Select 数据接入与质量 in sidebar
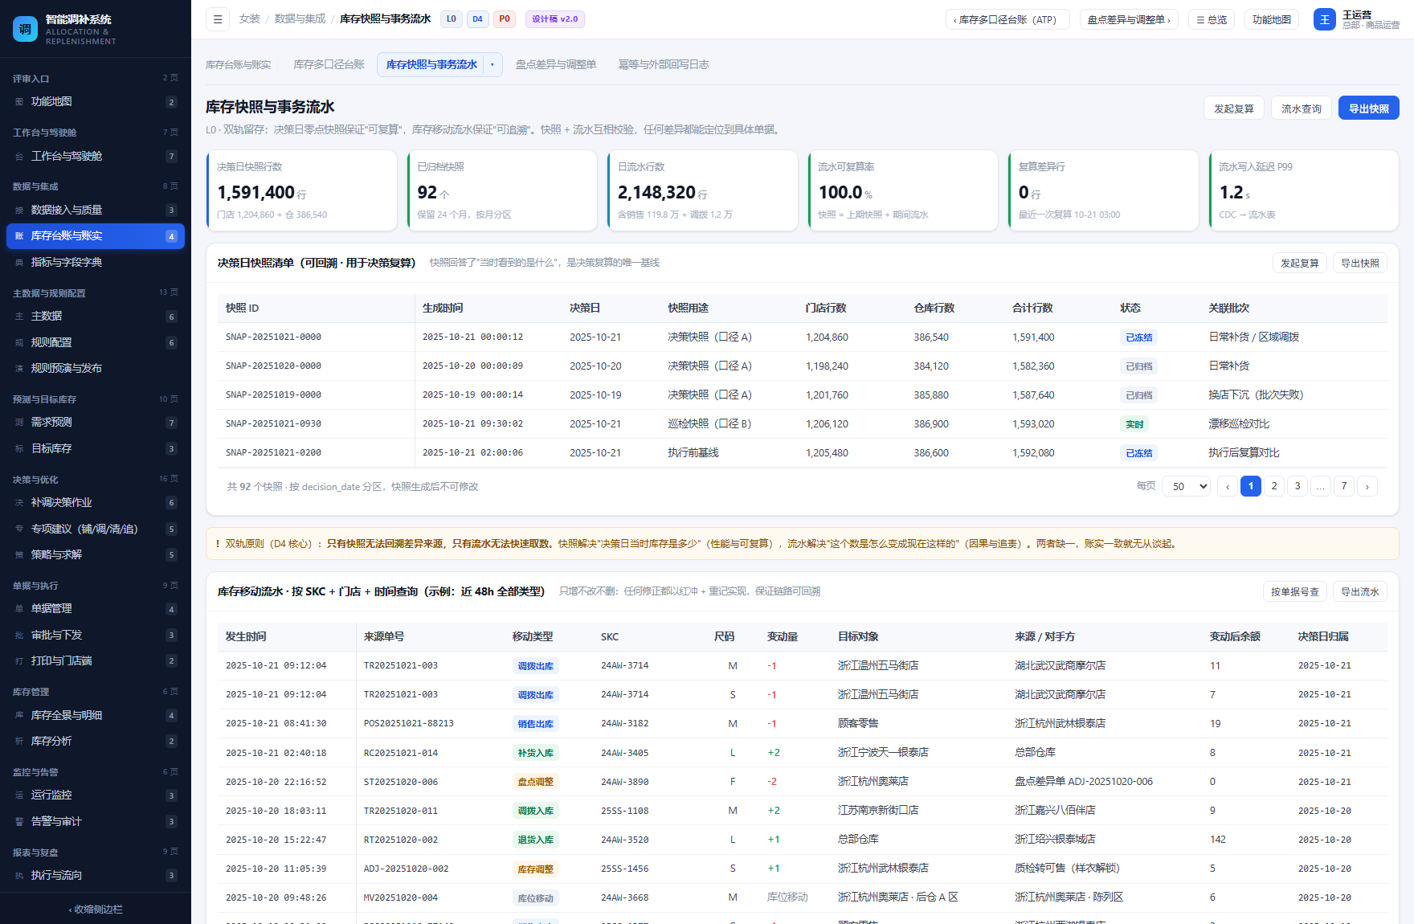This screenshot has height=924, width=1414. click(96, 211)
